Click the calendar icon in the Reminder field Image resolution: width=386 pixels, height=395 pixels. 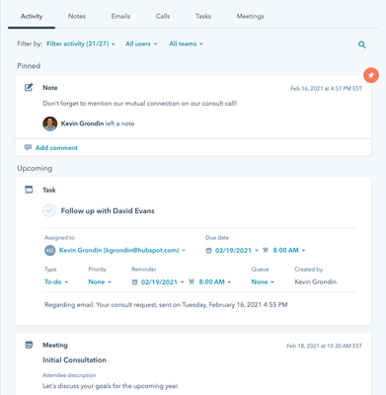(134, 282)
